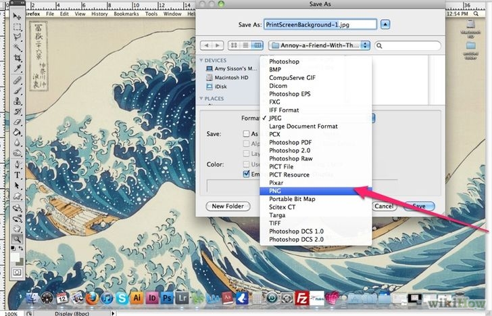492x316 pixels.
Task: Click the New Folder button
Action: point(228,206)
